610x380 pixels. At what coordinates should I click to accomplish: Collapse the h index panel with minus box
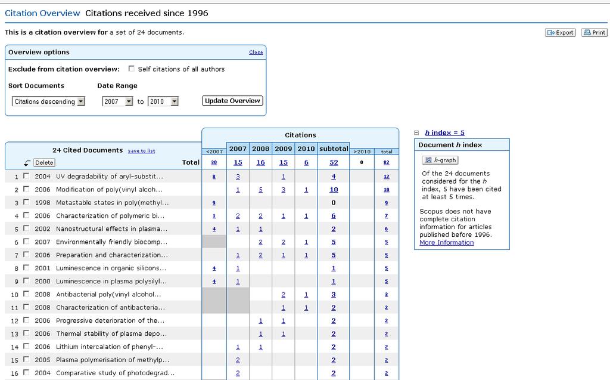[x=416, y=133]
